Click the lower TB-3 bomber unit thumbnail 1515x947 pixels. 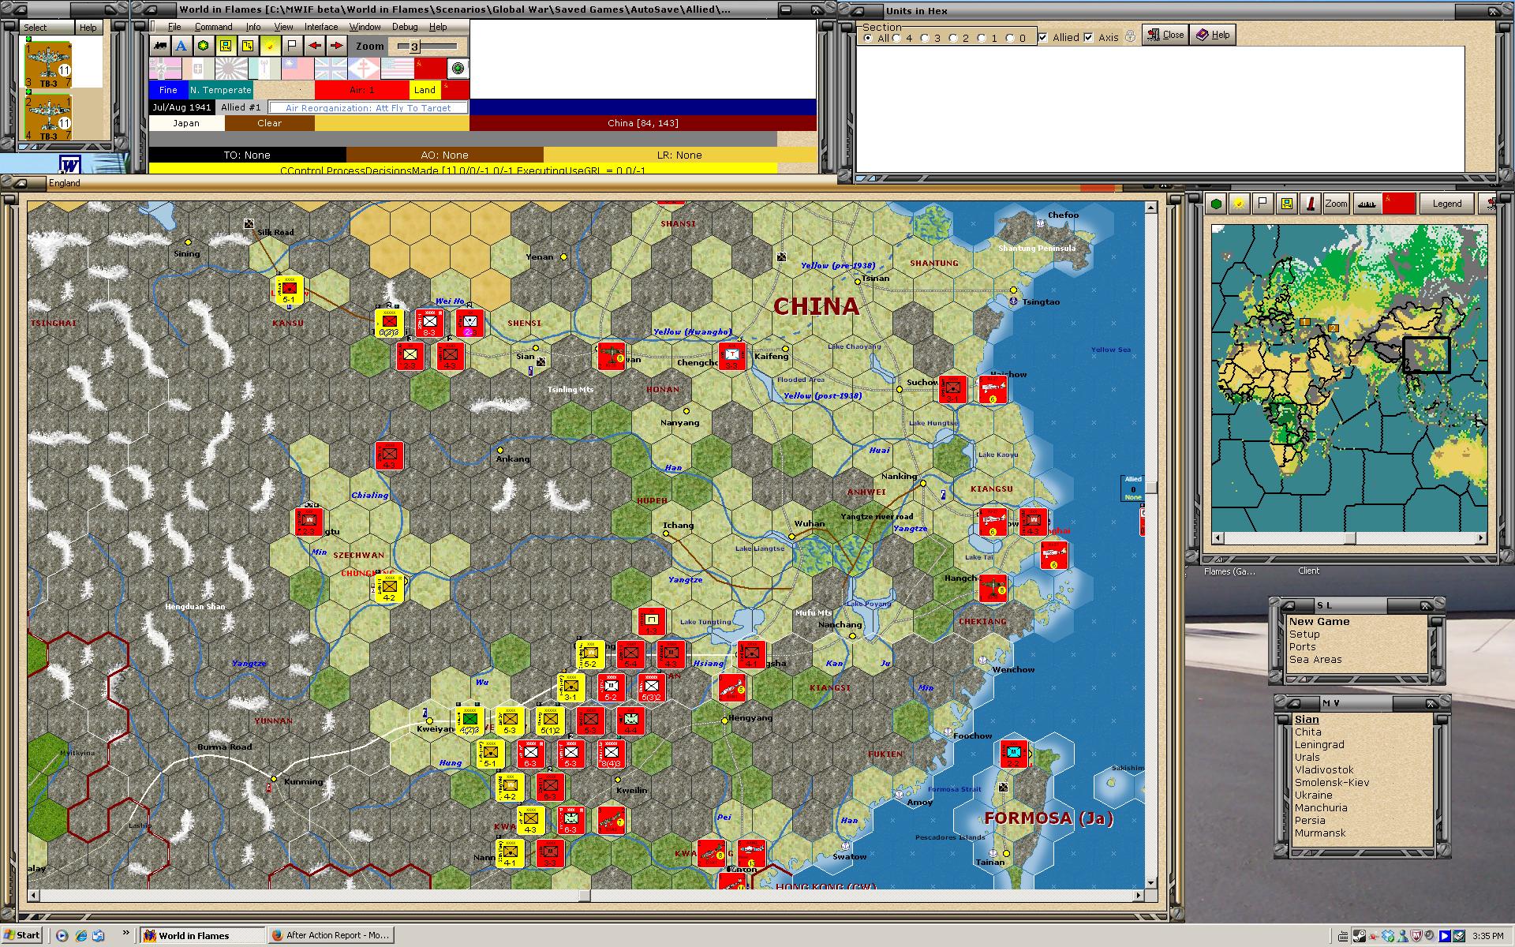point(49,117)
